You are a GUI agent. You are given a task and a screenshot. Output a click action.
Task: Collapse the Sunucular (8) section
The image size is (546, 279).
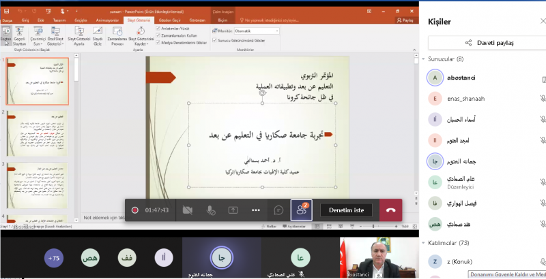coord(426,59)
